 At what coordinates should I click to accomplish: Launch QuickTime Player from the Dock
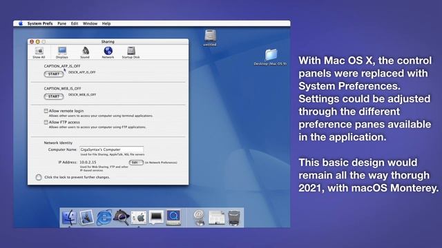tap(173, 218)
